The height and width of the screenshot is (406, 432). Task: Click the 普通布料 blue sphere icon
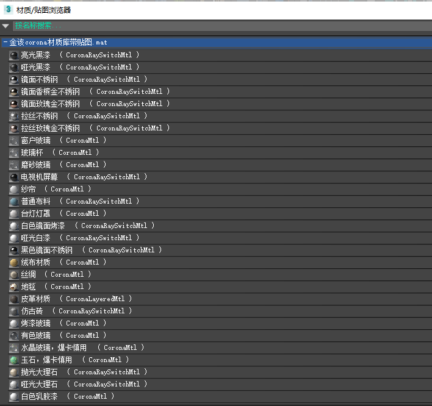click(14, 202)
